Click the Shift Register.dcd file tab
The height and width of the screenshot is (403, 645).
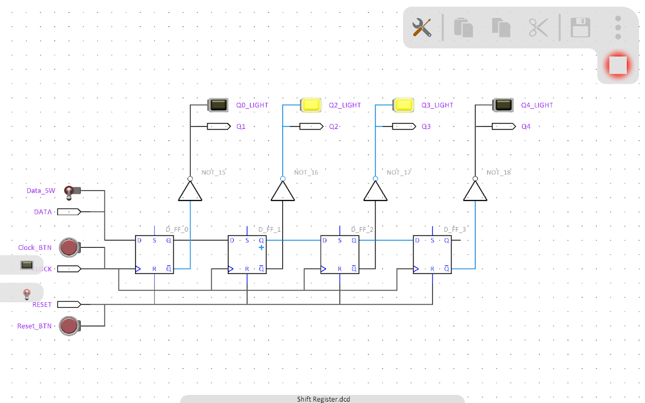tap(322, 399)
